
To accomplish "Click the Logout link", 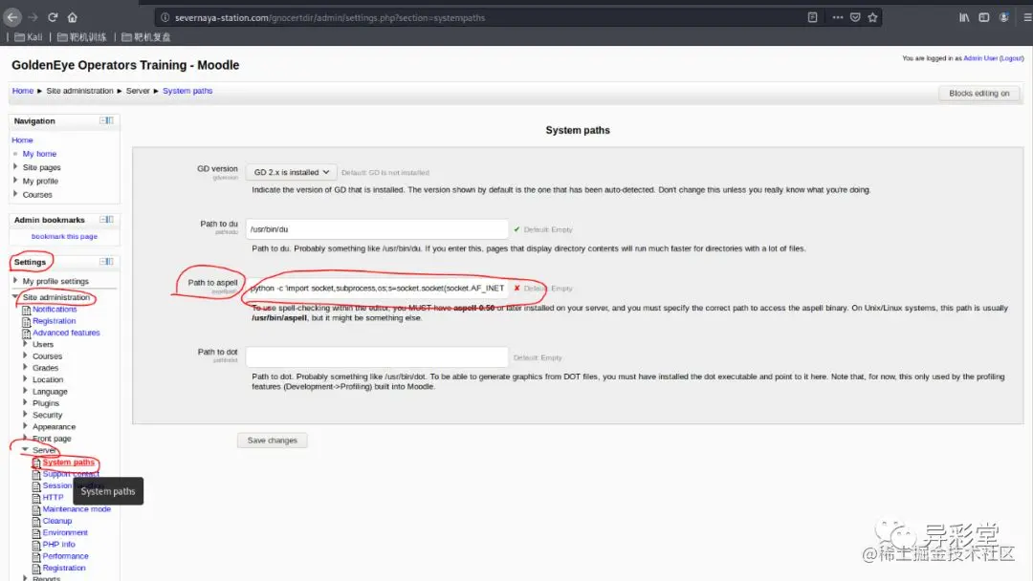I will 1011,58.
